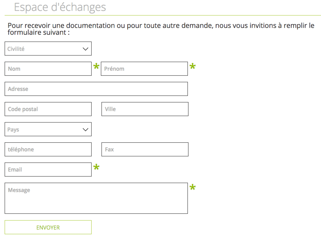
Task: Focus the Nom input field
Action: 48,69
